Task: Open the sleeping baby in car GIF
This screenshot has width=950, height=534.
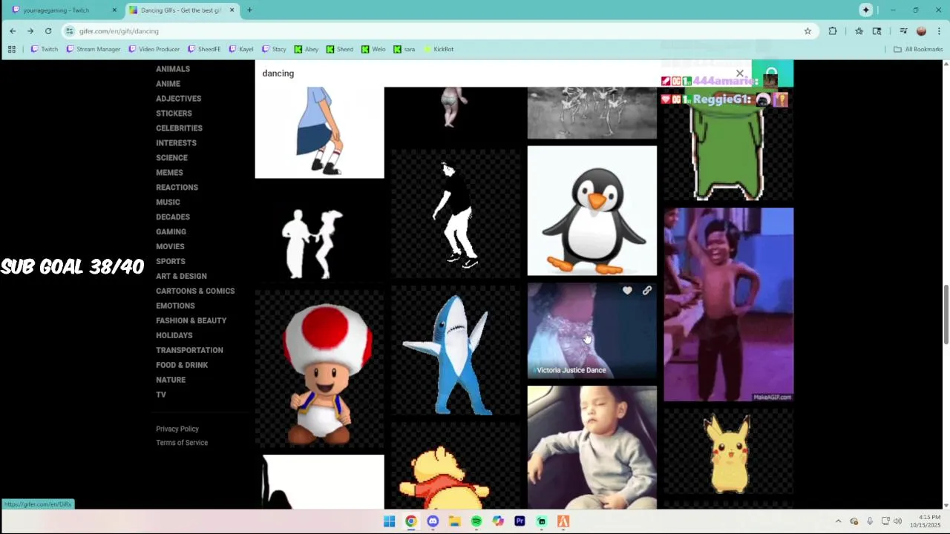Action: point(592,447)
